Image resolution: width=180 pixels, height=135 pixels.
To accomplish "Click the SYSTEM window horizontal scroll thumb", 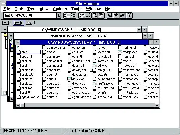I will point(22,105).
